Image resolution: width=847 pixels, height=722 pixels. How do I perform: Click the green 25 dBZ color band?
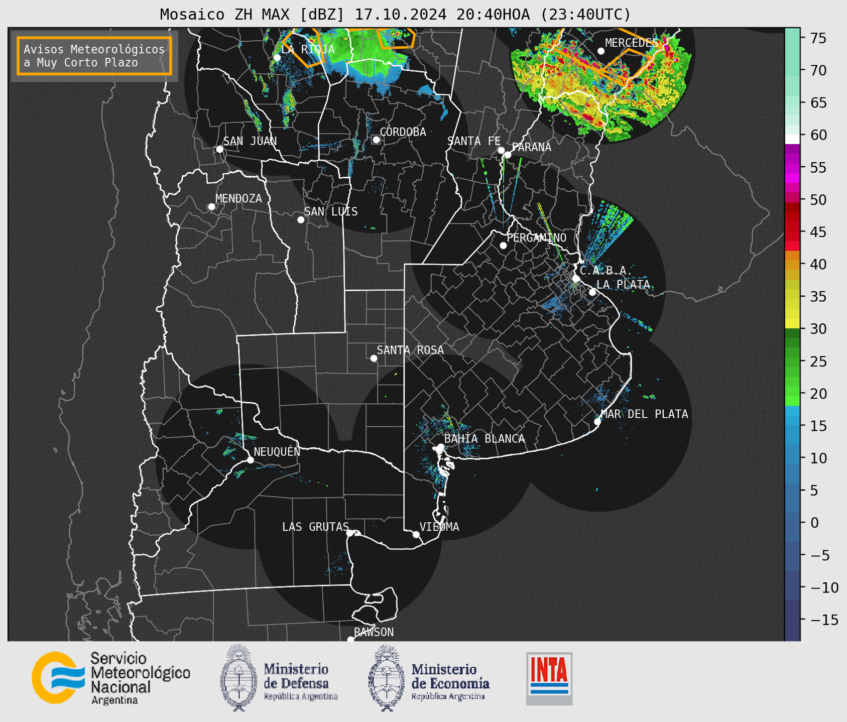tap(792, 362)
